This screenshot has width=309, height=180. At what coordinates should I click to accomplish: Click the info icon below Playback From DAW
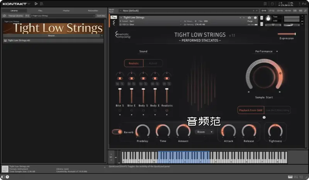264,118
